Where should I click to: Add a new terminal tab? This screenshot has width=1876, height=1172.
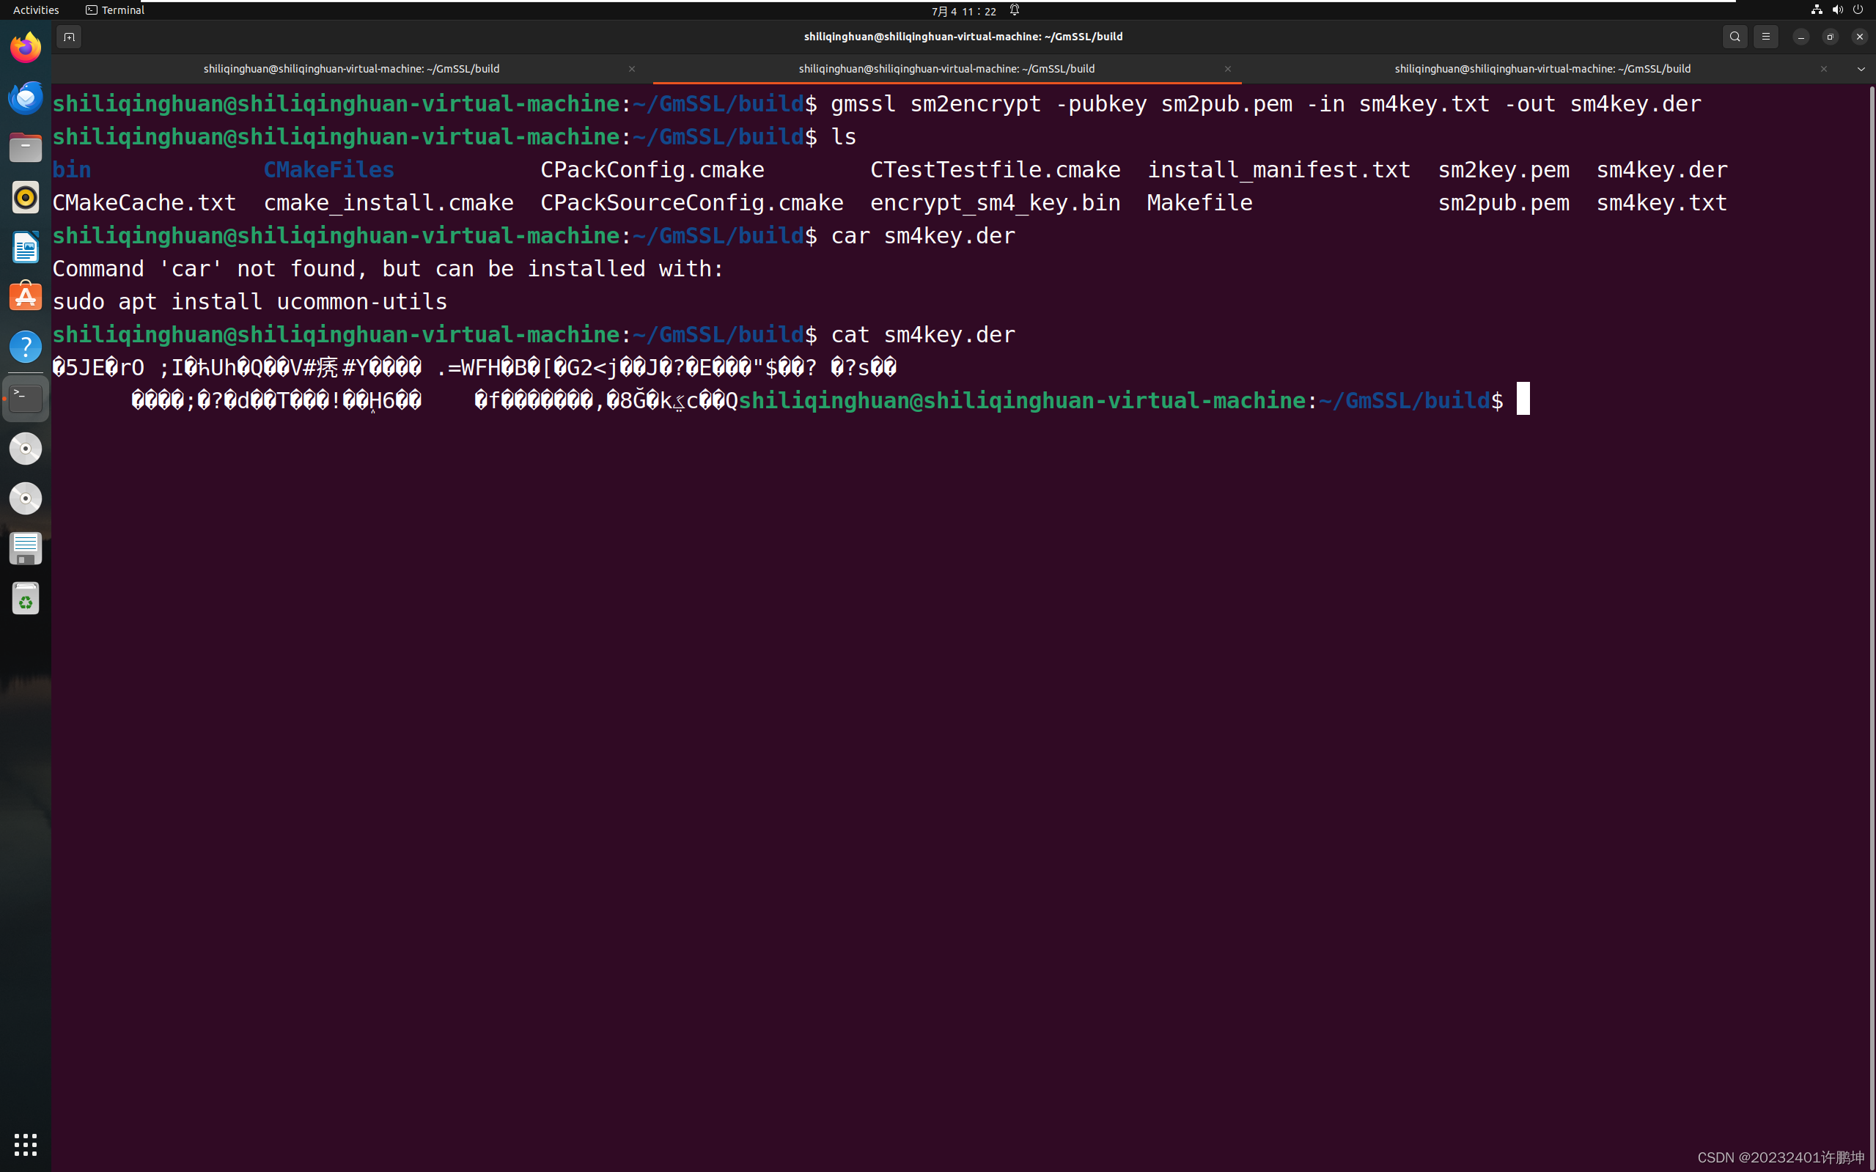click(69, 37)
